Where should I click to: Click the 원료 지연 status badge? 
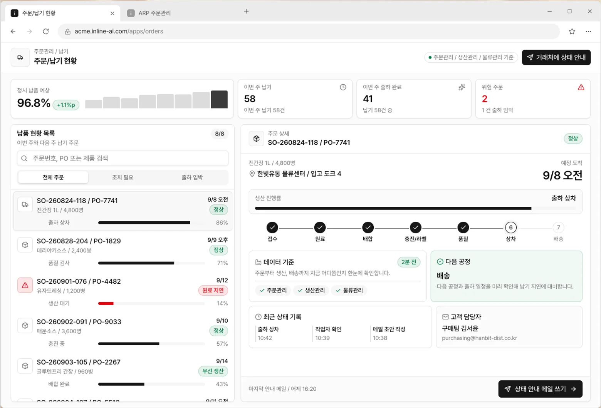click(213, 290)
